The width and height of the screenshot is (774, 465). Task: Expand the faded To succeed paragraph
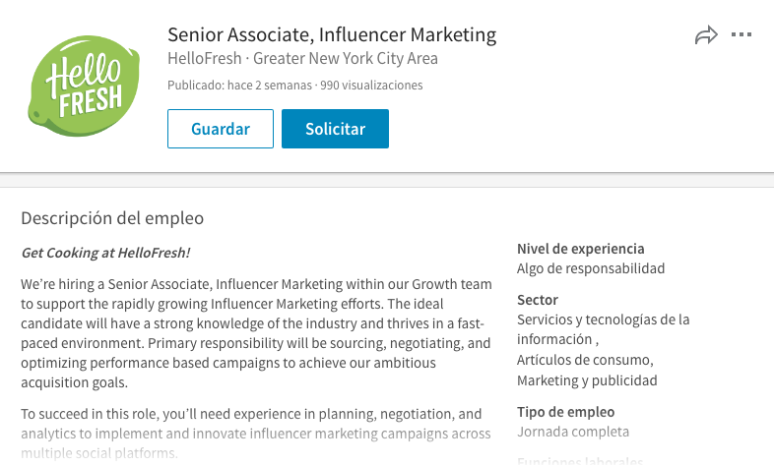point(256,434)
